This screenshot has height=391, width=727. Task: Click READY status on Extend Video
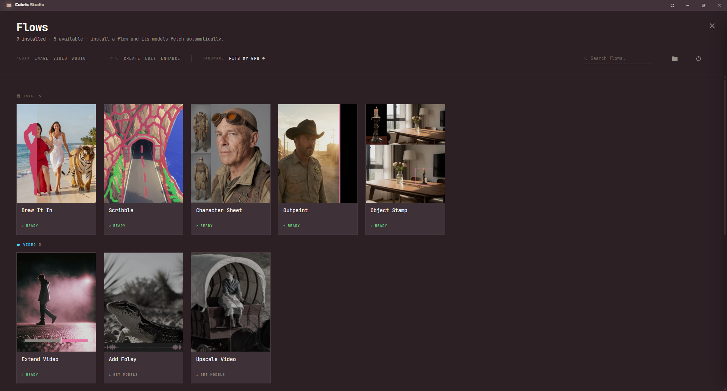(30, 375)
